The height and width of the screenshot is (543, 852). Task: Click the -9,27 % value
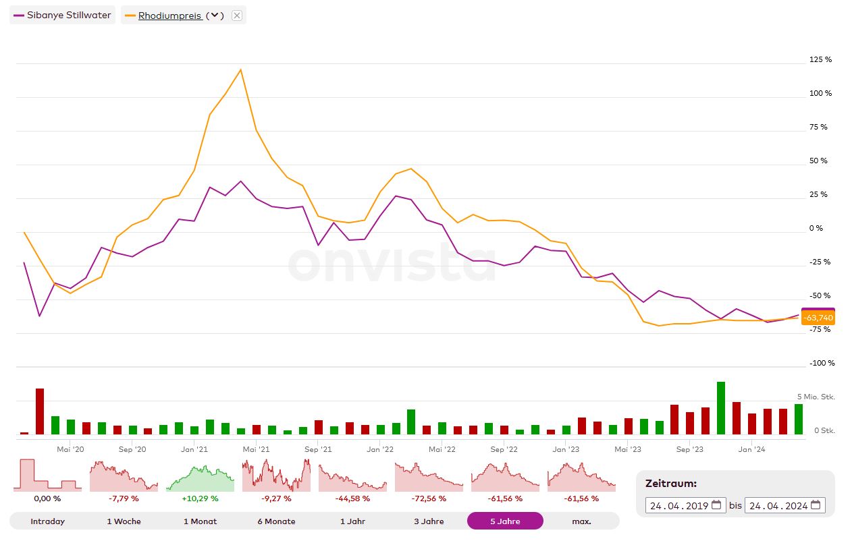pyautogui.click(x=276, y=498)
